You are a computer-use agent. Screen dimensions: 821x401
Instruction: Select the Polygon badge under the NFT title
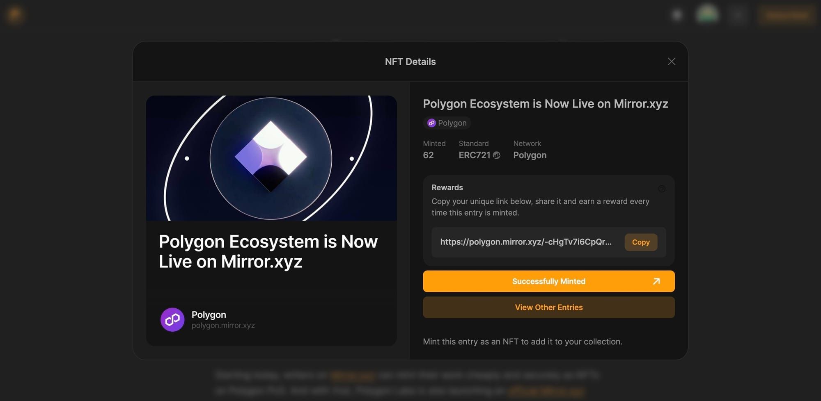[x=447, y=123]
